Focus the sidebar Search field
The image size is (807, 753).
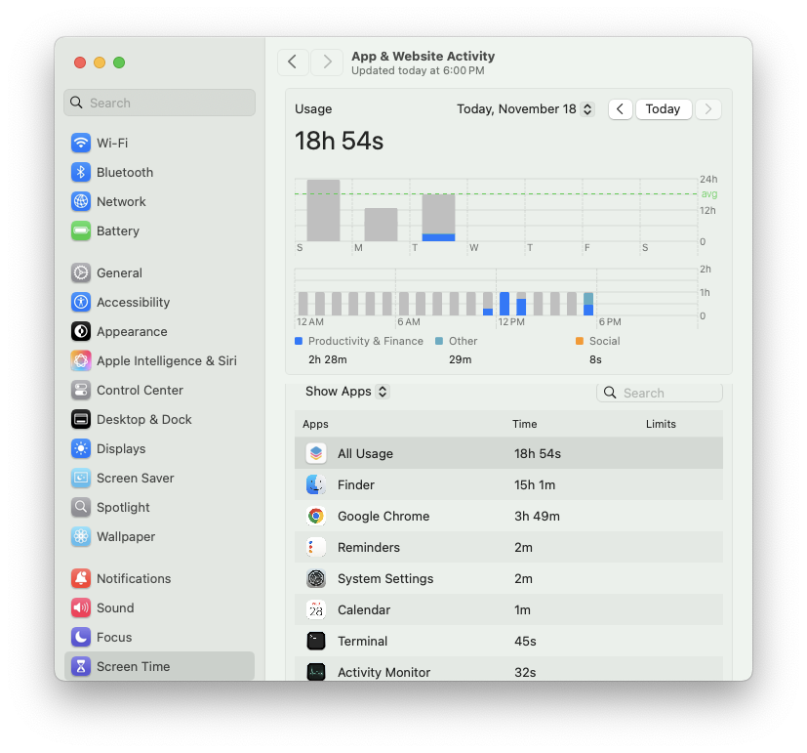pyautogui.click(x=160, y=103)
